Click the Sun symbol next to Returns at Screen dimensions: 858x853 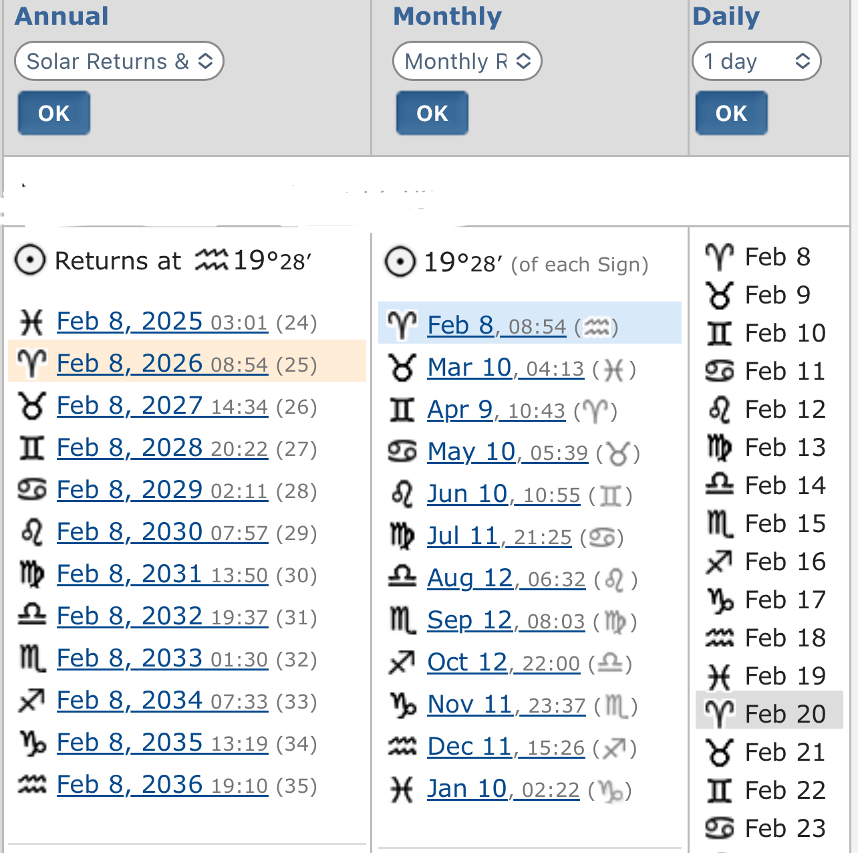tap(30, 261)
